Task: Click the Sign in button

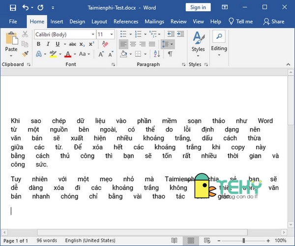Action: (x=198, y=7)
